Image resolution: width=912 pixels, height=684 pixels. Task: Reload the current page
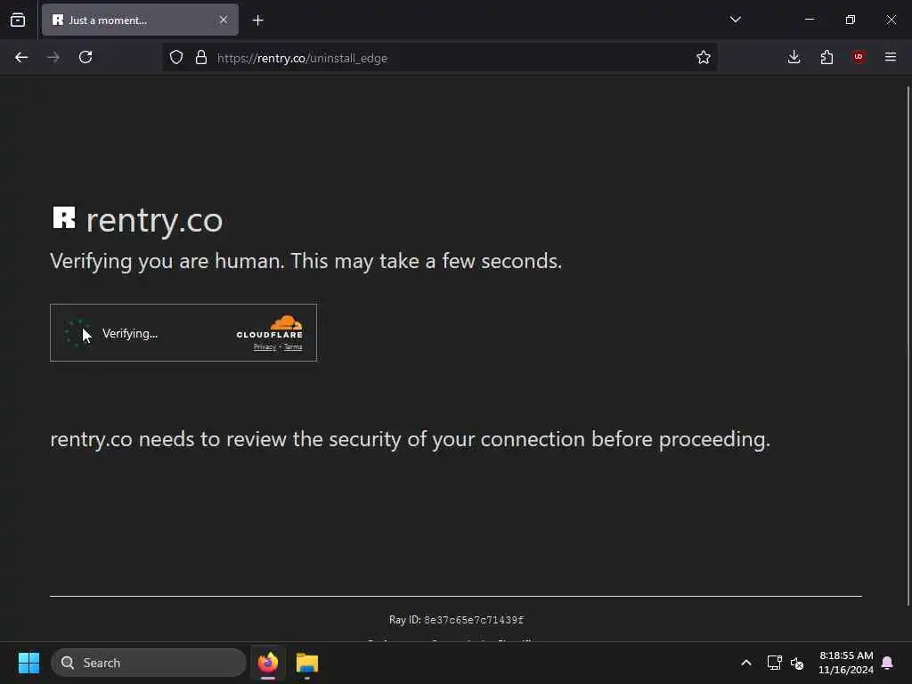tap(85, 57)
